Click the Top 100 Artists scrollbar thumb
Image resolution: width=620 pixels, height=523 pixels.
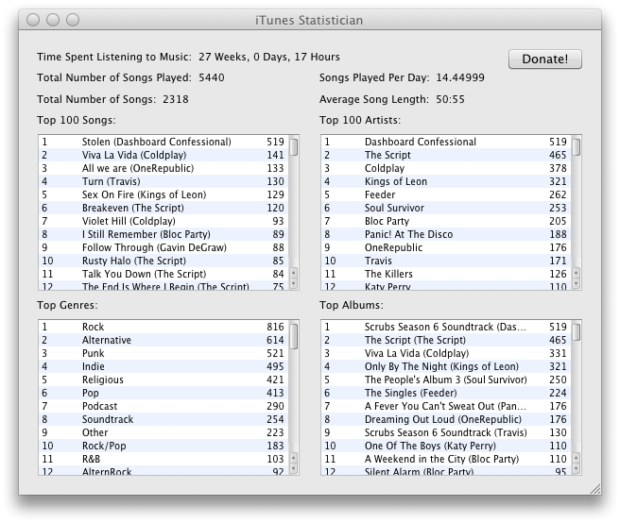(x=577, y=146)
